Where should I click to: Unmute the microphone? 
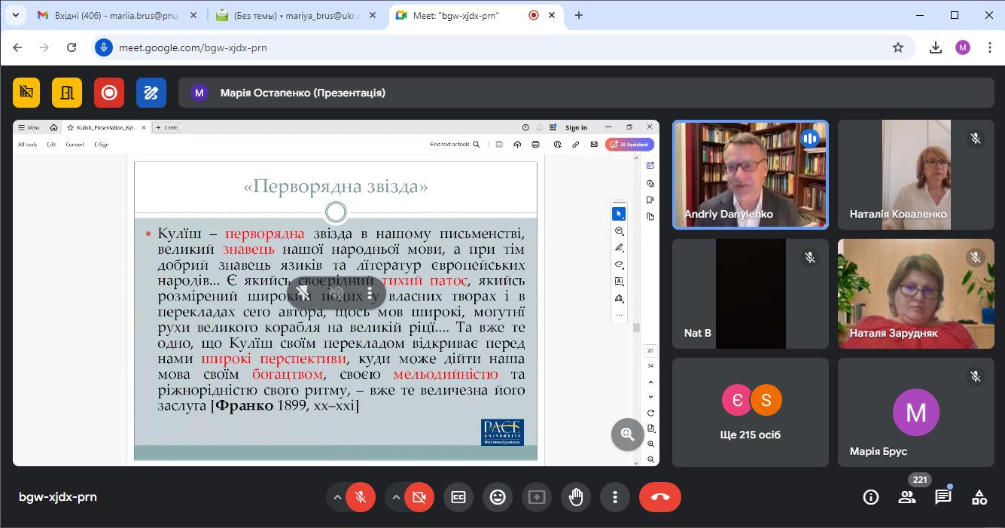(x=361, y=497)
